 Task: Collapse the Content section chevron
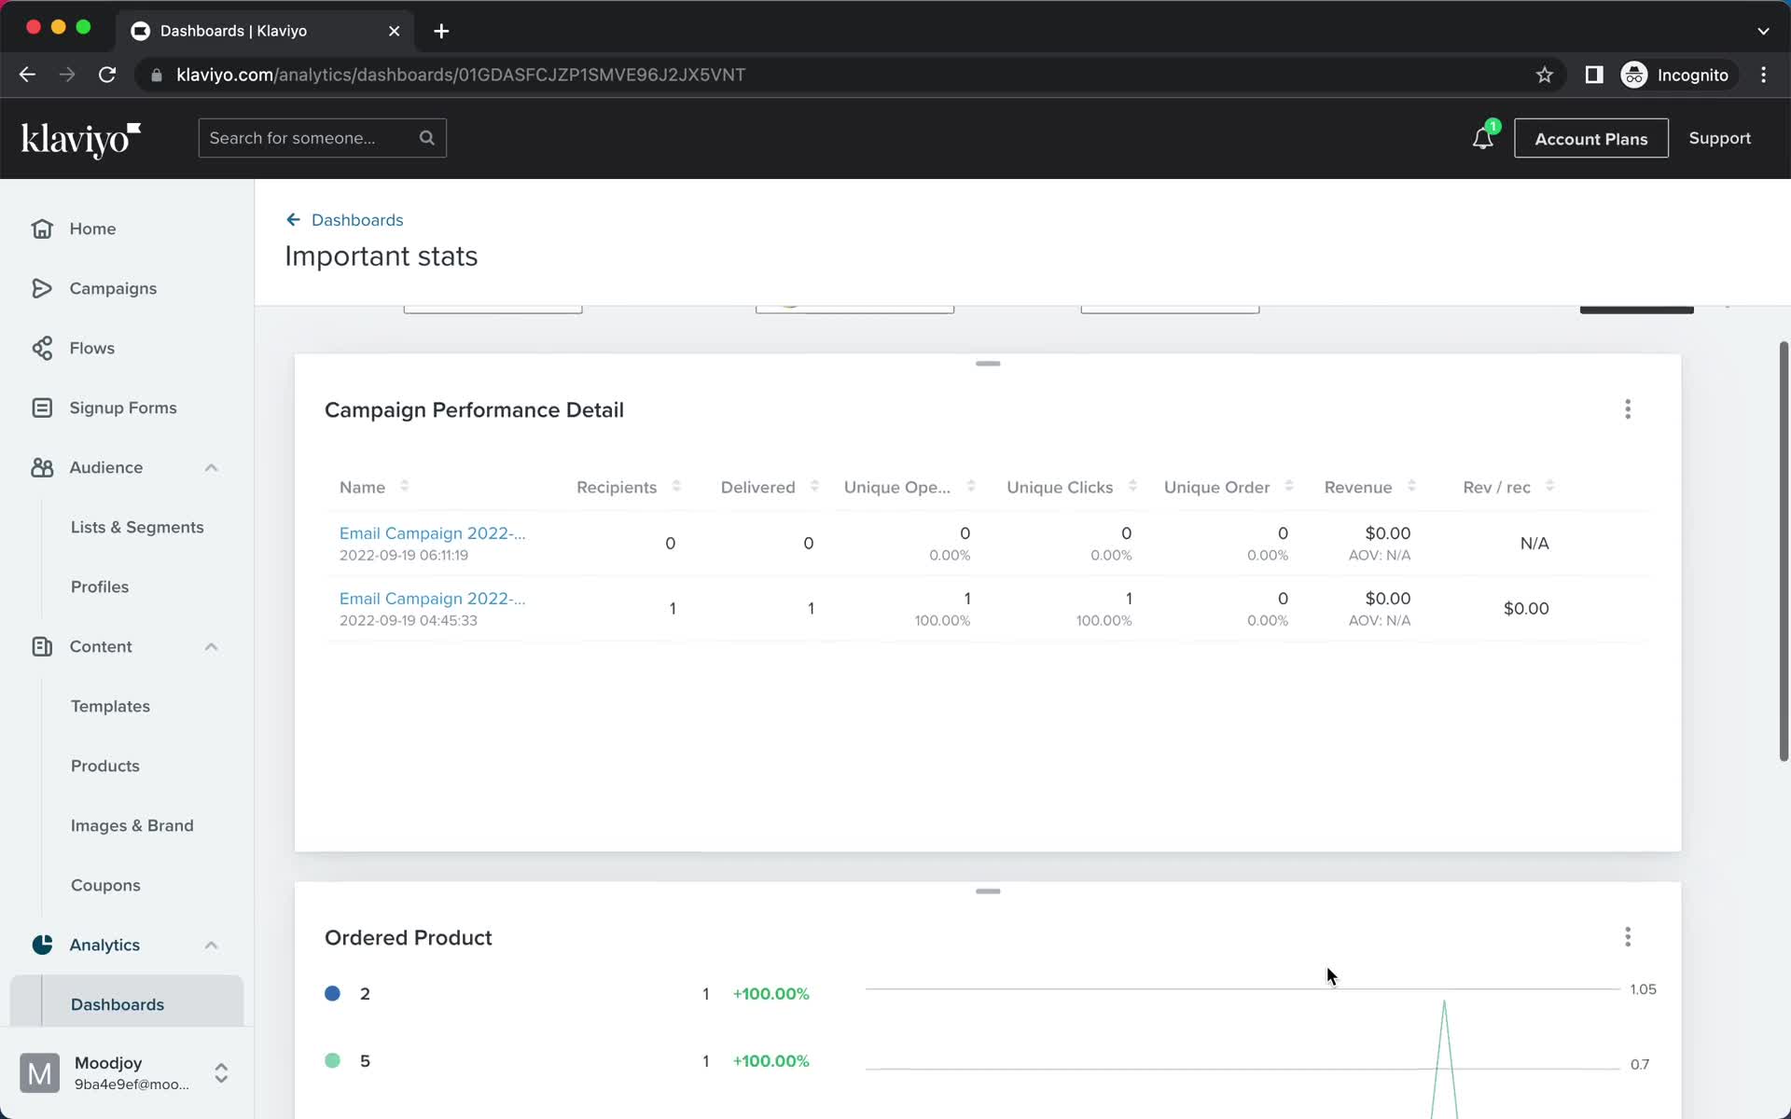tap(212, 646)
